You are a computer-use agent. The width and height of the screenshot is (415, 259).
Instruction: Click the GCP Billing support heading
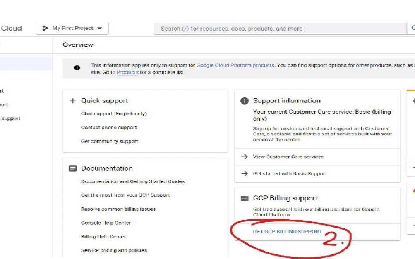tap(285, 198)
